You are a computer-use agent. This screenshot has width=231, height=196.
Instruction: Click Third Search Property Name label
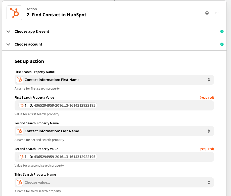[x=35, y=174]
